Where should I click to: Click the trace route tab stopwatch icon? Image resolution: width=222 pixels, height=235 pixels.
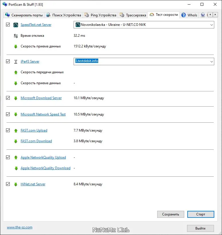(122, 15)
